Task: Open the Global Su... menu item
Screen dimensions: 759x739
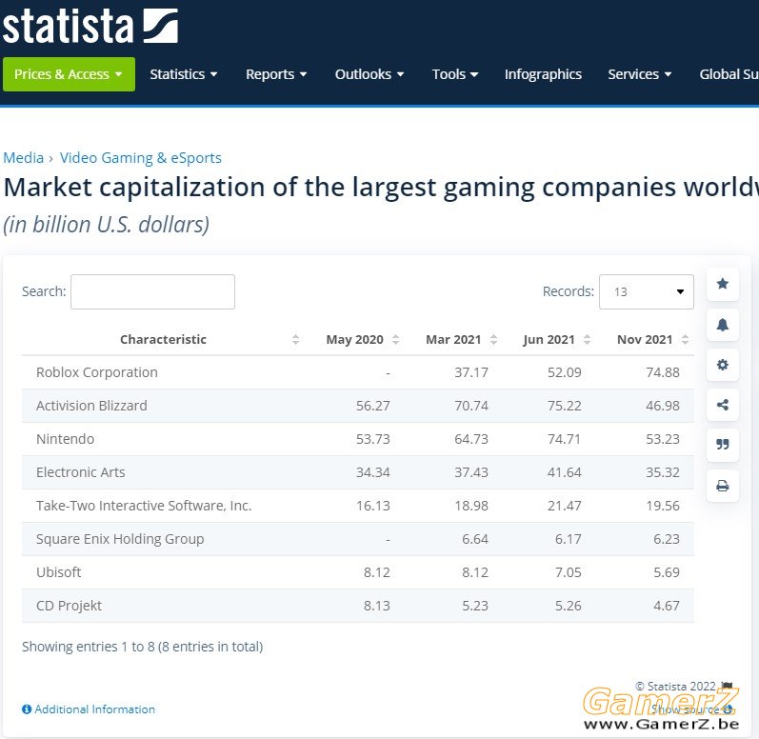Action: pyautogui.click(x=729, y=74)
